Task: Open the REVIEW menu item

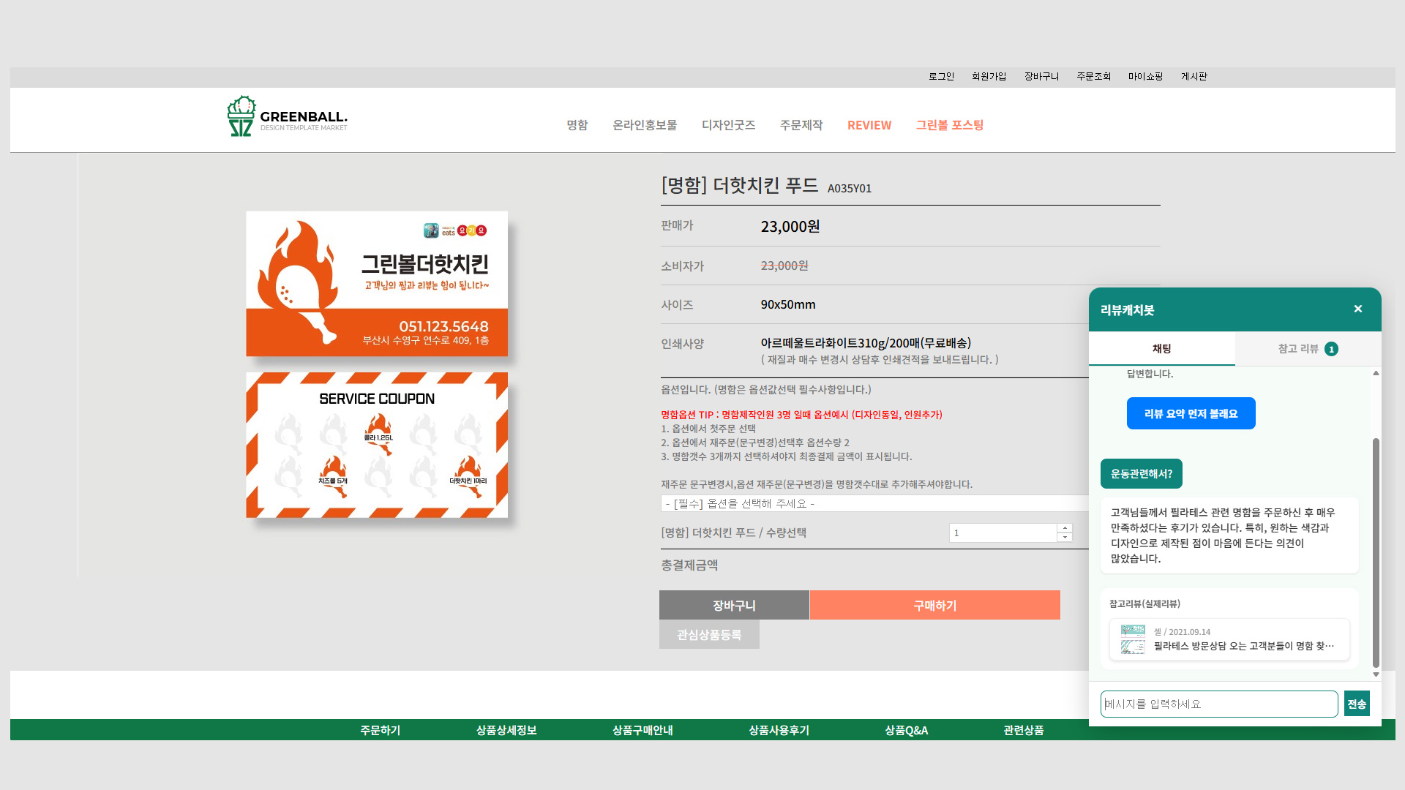Action: tap(869, 125)
